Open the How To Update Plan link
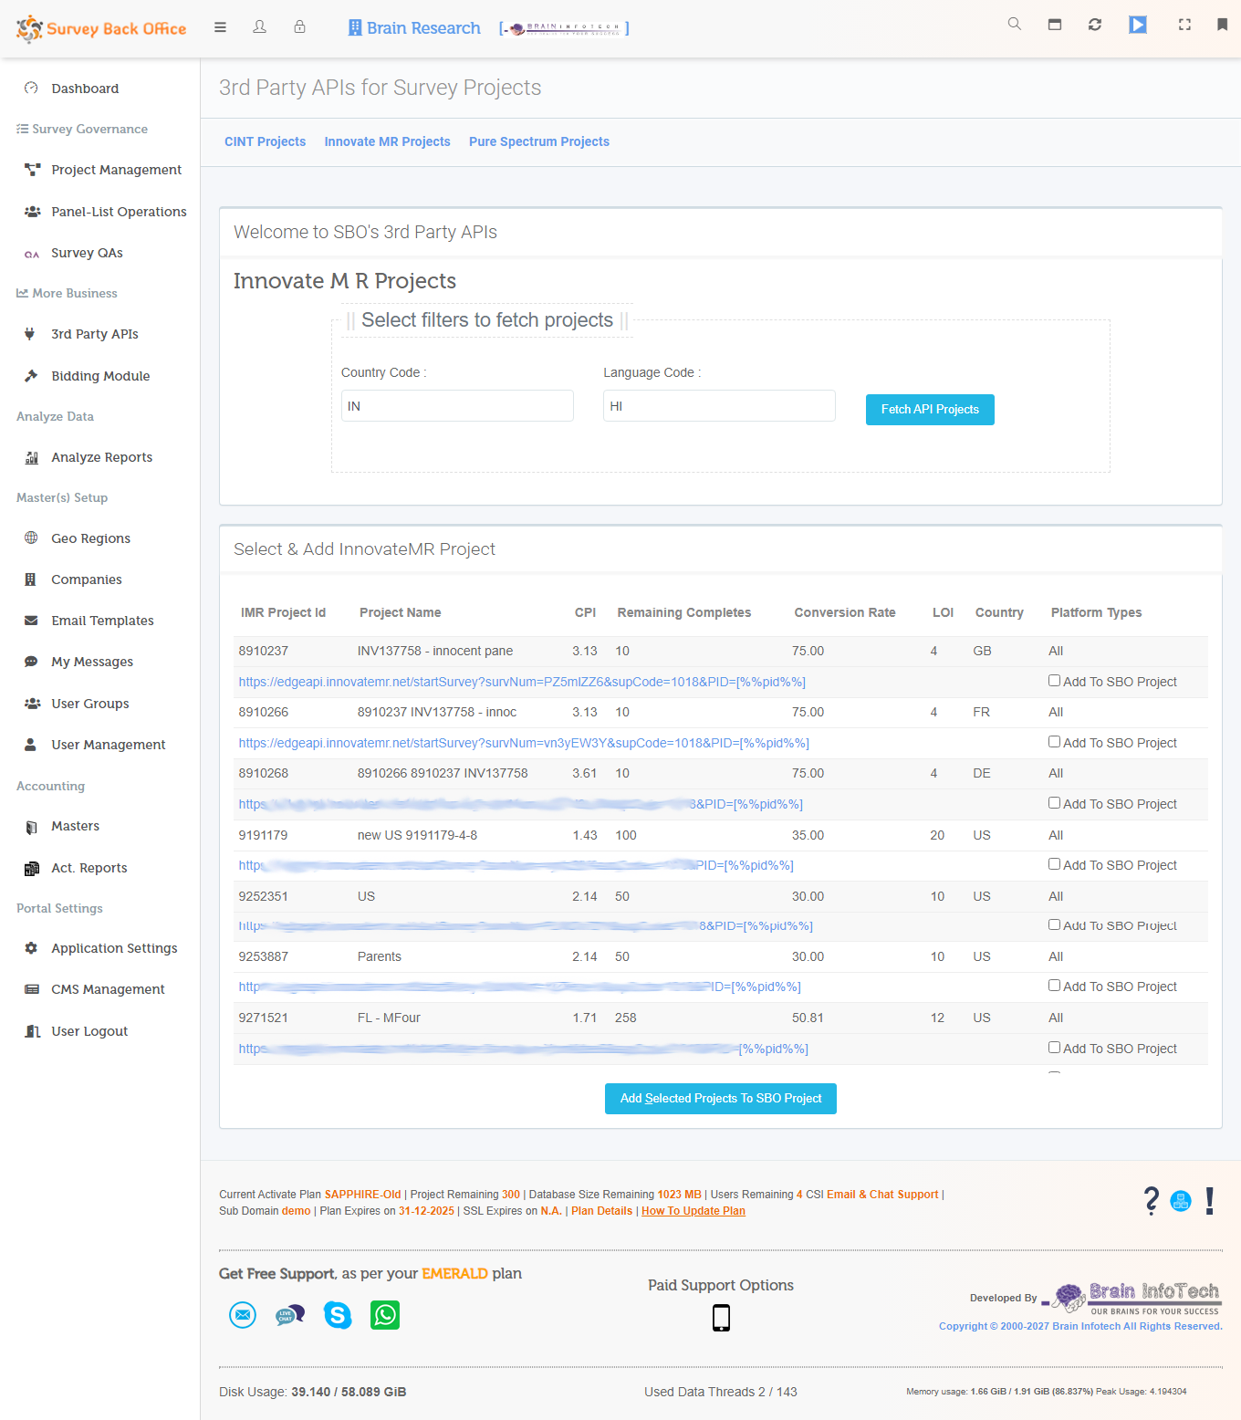 pyautogui.click(x=693, y=1210)
